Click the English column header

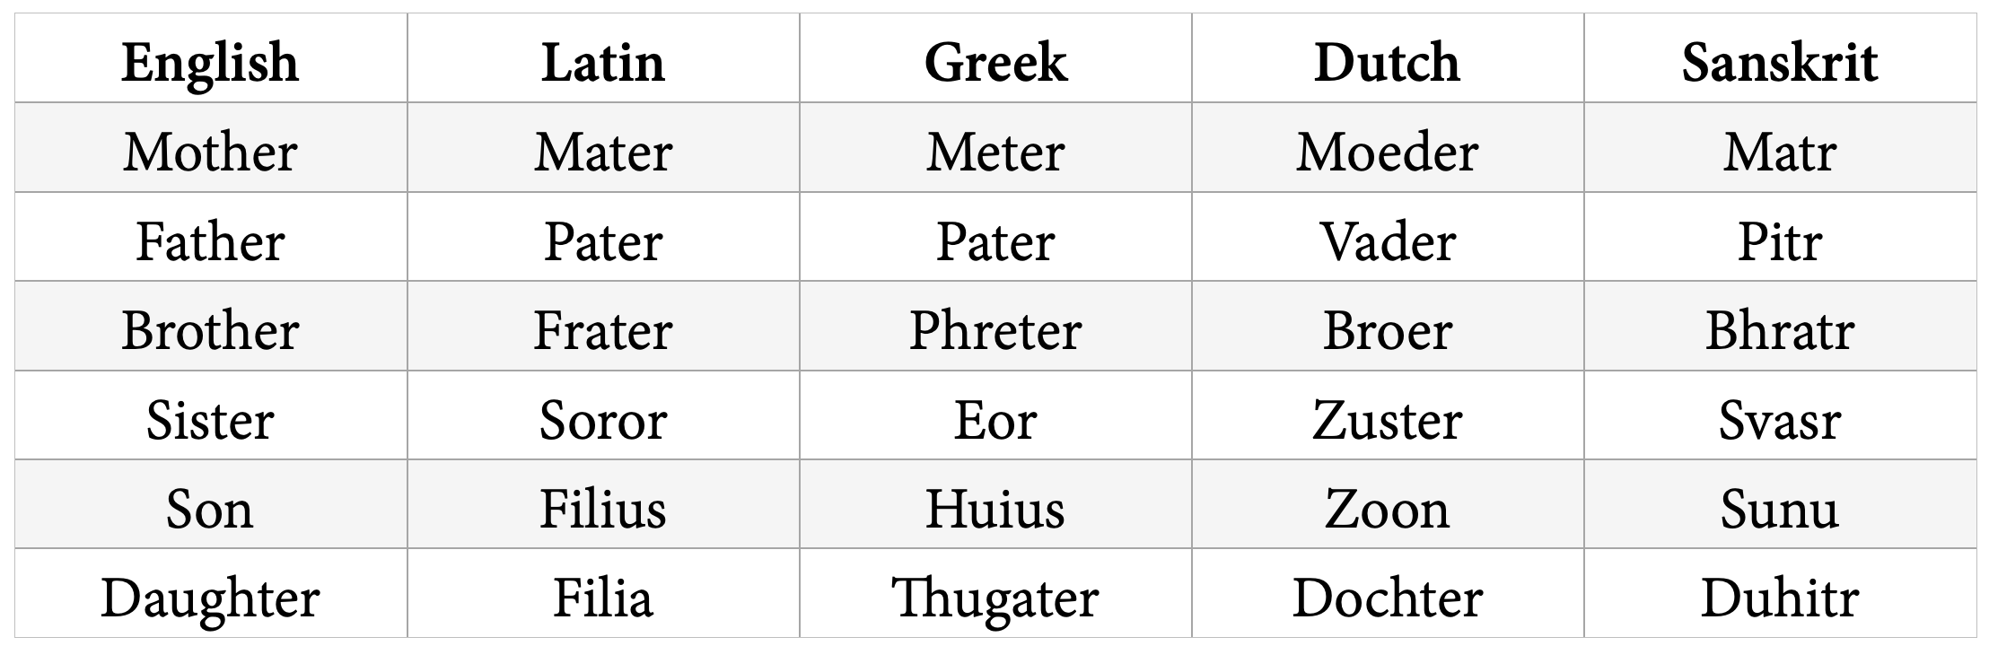(x=210, y=63)
